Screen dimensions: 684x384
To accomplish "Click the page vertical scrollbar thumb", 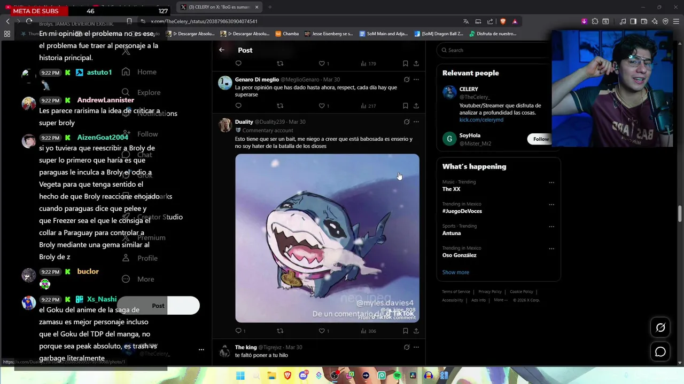I will point(680,213).
